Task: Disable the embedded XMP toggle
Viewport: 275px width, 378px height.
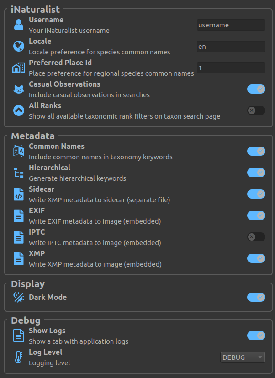Action: tap(256, 258)
